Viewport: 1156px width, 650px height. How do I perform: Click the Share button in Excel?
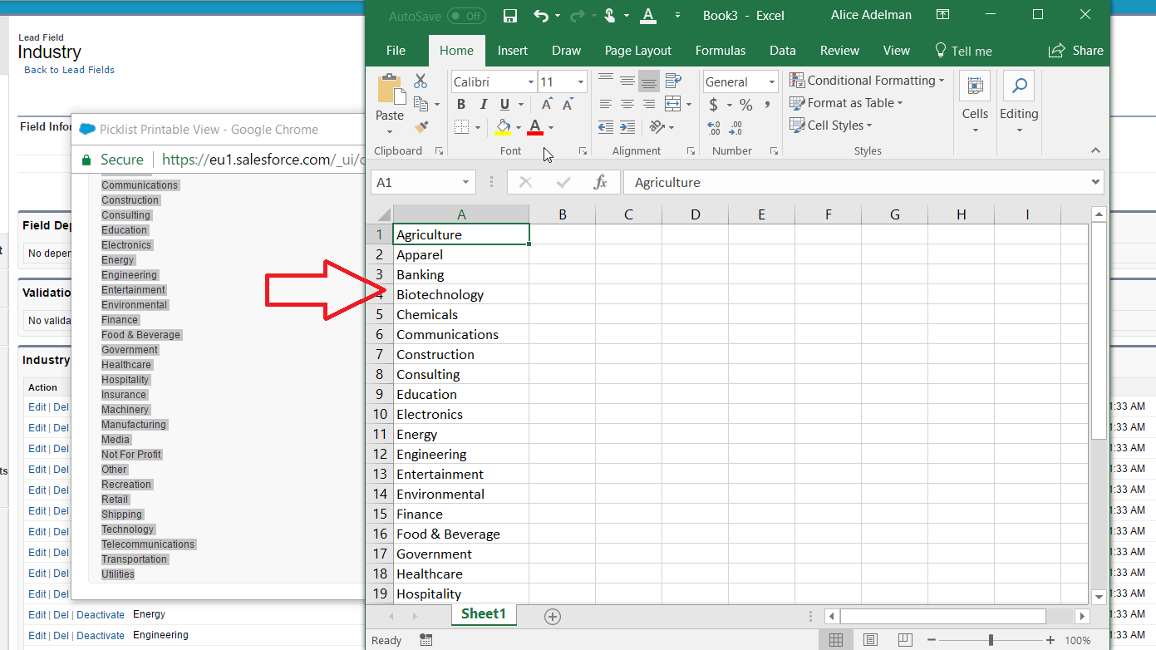(1076, 51)
